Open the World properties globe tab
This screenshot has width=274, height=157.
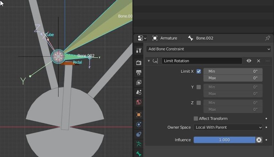(139, 102)
